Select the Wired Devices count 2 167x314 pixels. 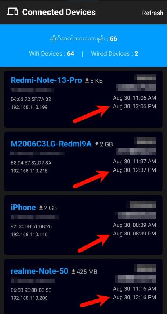(x=136, y=54)
